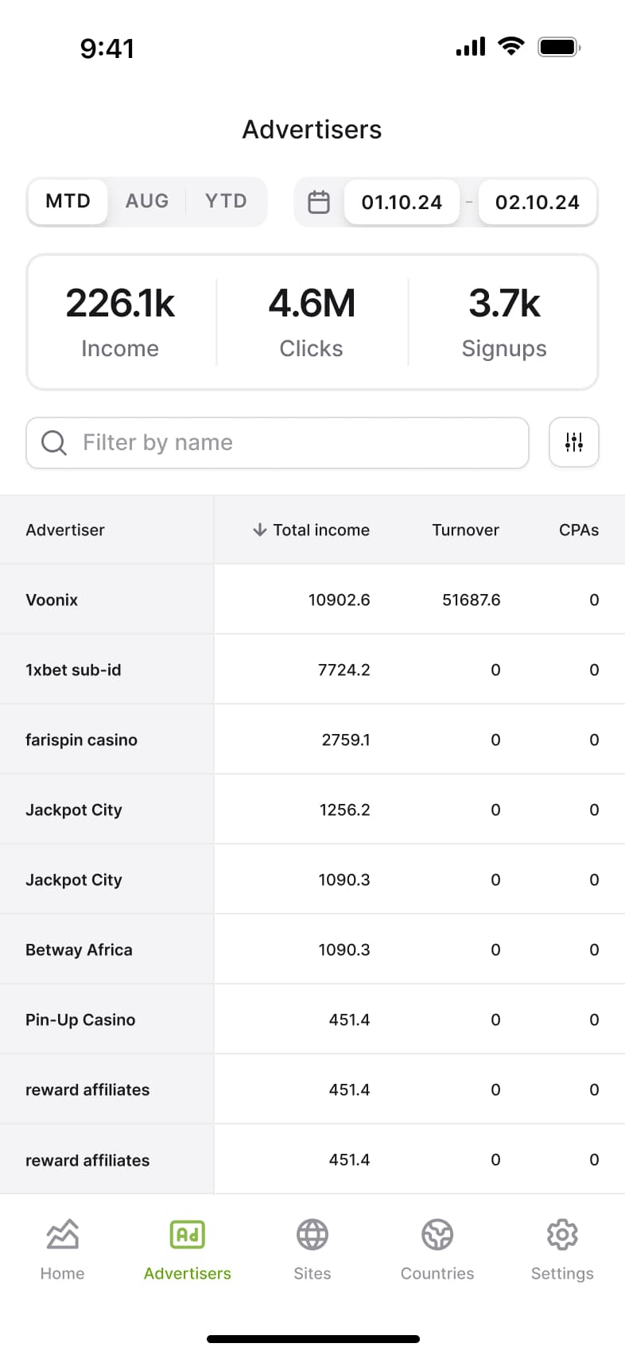Open the Pin-Up Casino row
The width and height of the screenshot is (625, 1355).
click(80, 1019)
